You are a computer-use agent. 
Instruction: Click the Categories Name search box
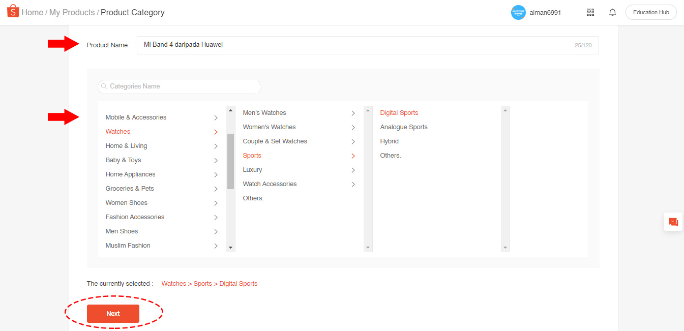pyautogui.click(x=180, y=86)
